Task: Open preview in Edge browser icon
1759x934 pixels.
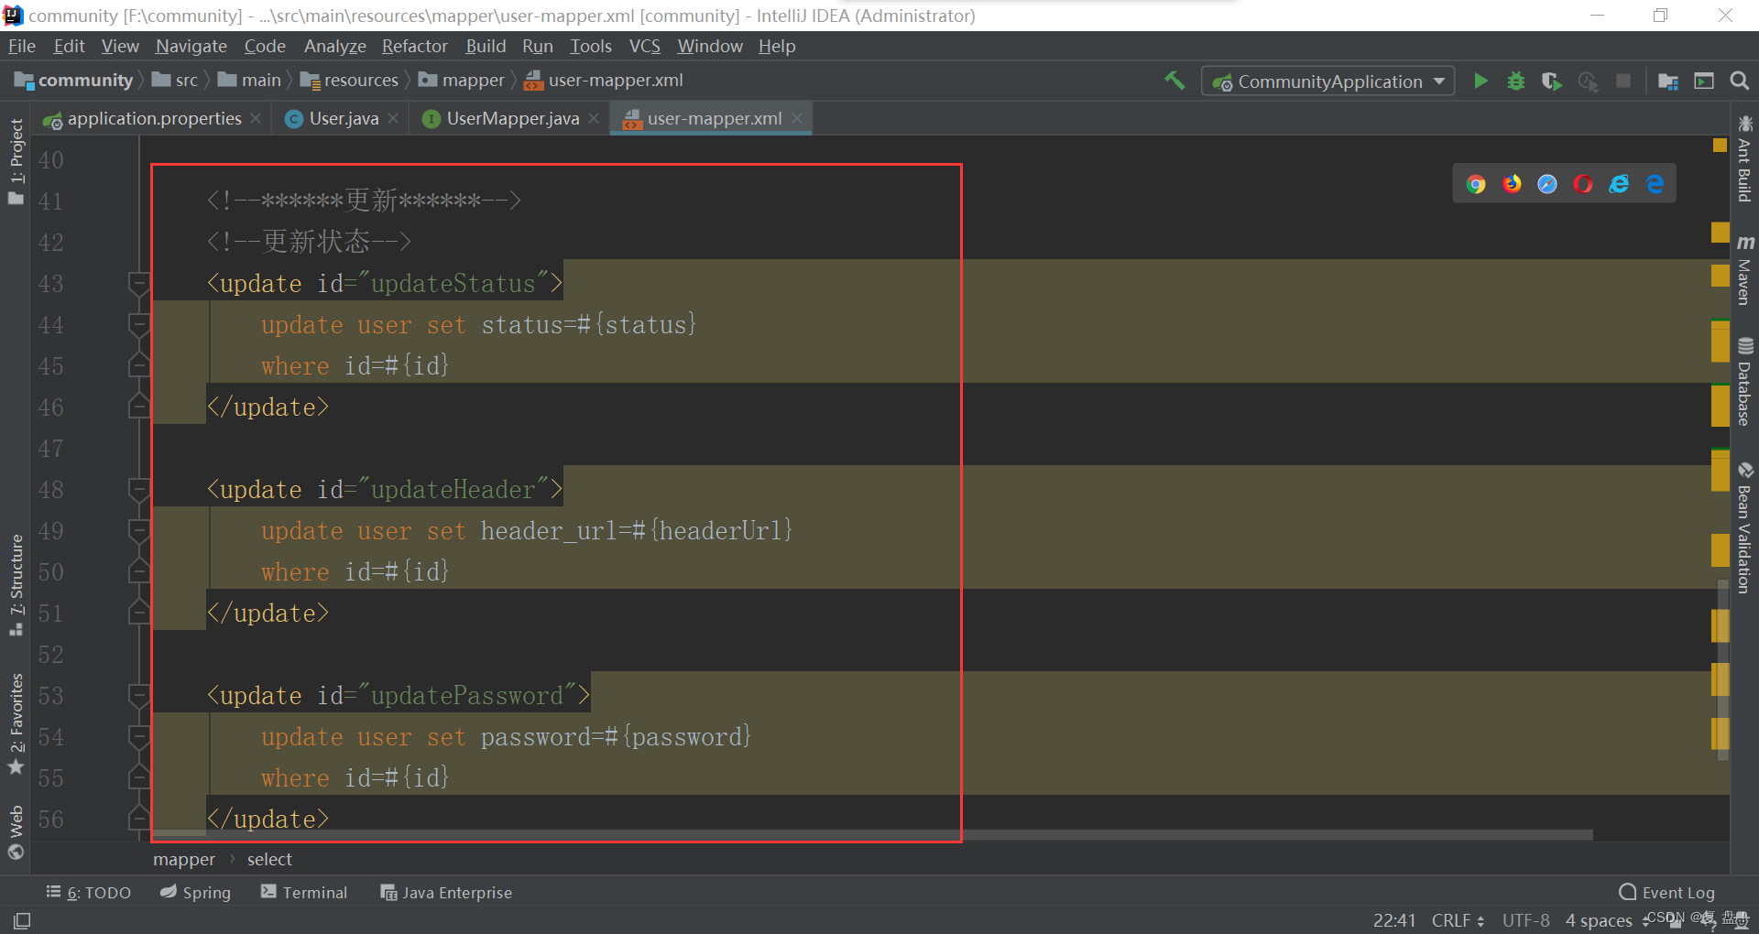Action: (x=1655, y=184)
